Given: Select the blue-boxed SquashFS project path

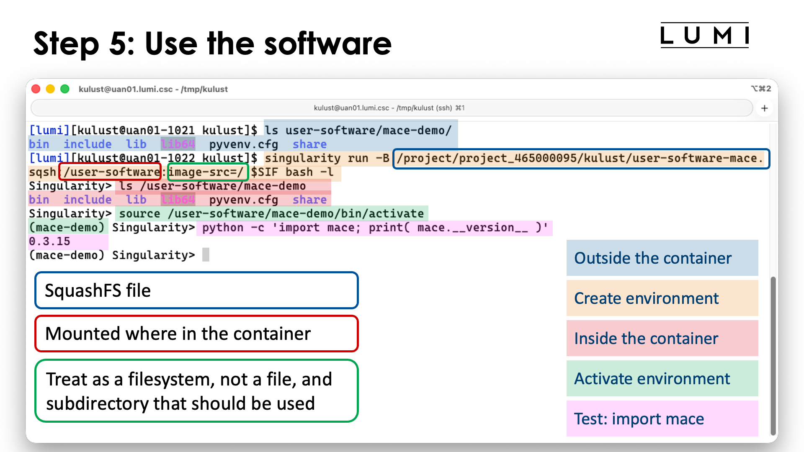Looking at the screenshot, I should (x=581, y=159).
